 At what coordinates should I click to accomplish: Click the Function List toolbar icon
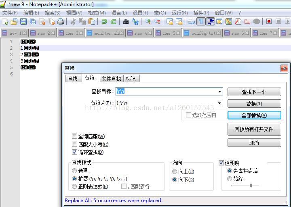238,21
